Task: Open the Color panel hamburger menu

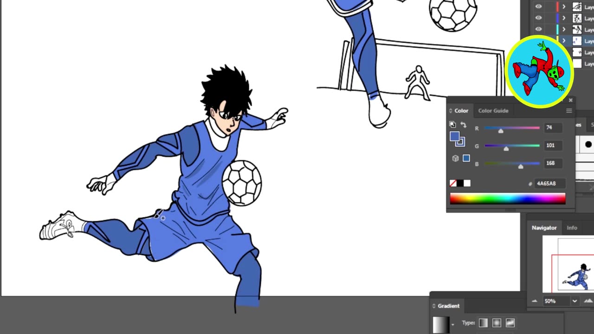Action: [x=569, y=110]
